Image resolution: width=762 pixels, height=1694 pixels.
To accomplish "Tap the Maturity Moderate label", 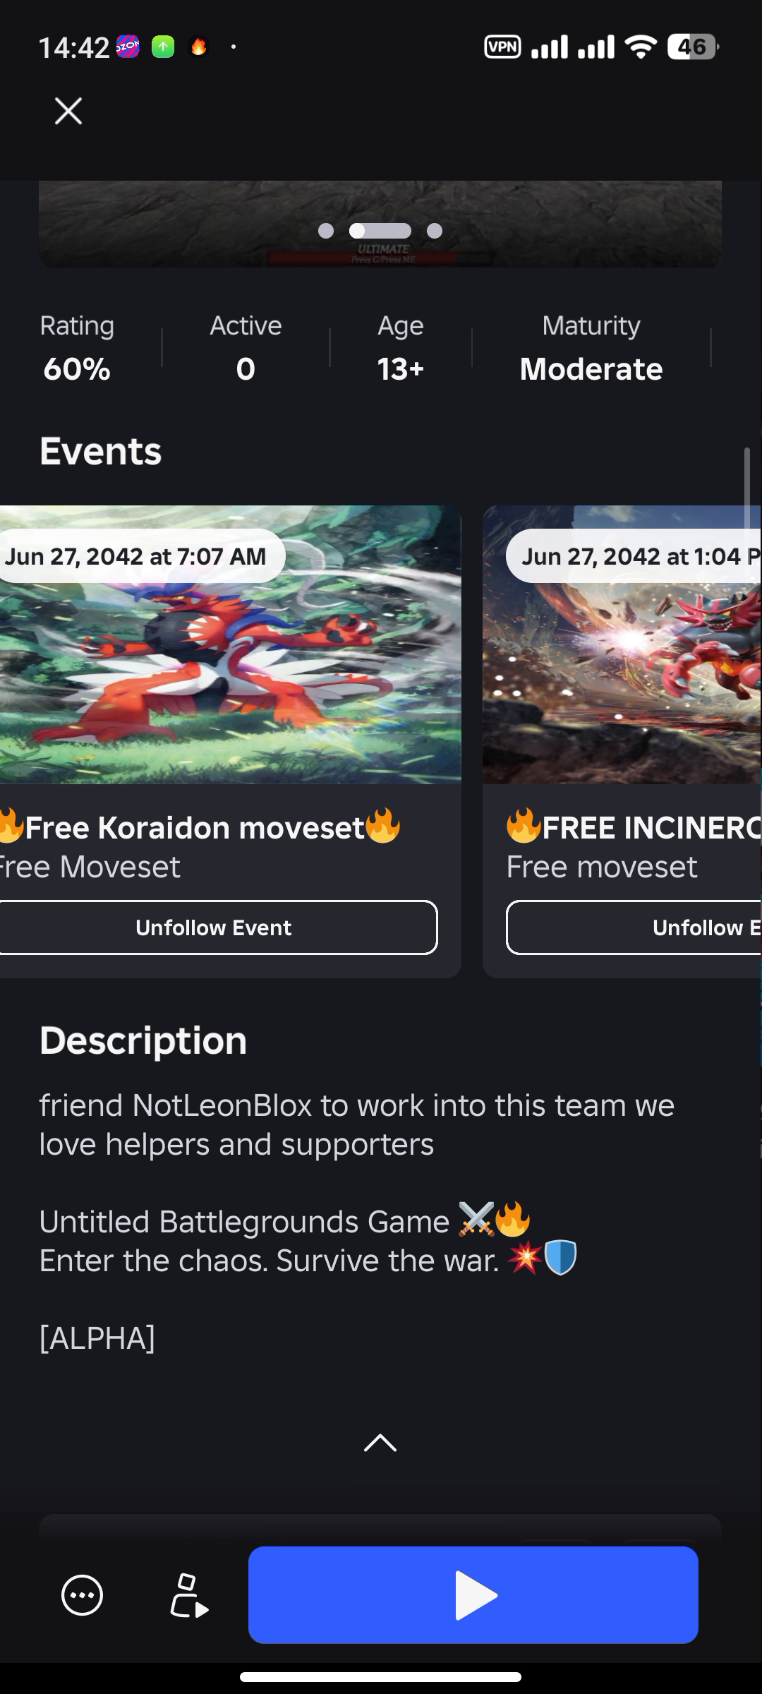I will pyautogui.click(x=591, y=348).
